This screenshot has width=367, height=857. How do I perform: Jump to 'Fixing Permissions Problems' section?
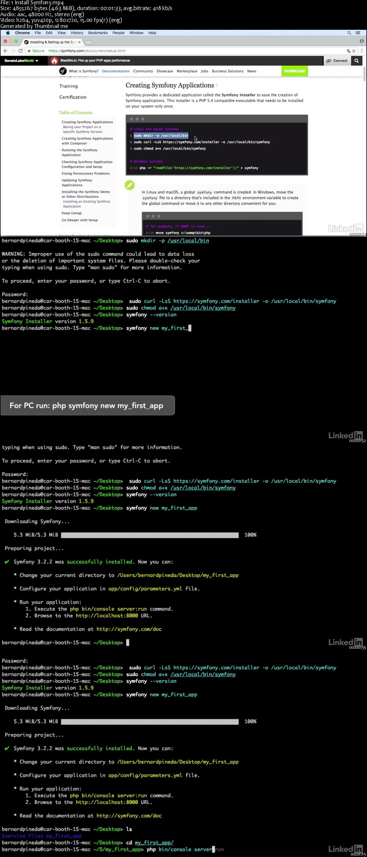(x=86, y=173)
